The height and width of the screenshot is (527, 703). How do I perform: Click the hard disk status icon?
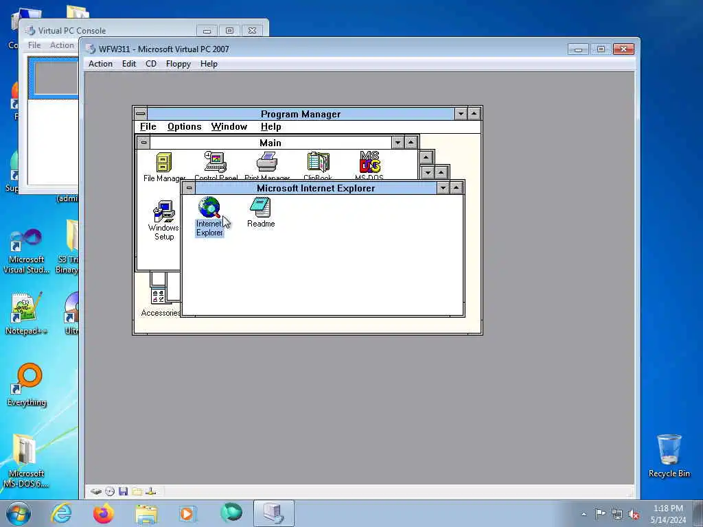(x=95, y=491)
